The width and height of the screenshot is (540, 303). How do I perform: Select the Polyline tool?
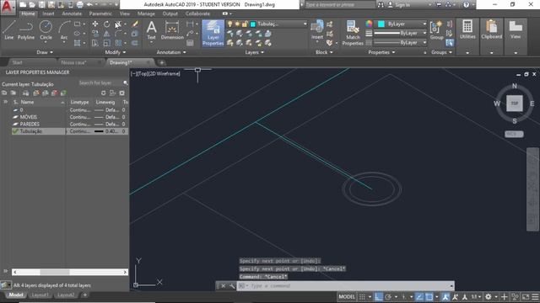coord(26,30)
